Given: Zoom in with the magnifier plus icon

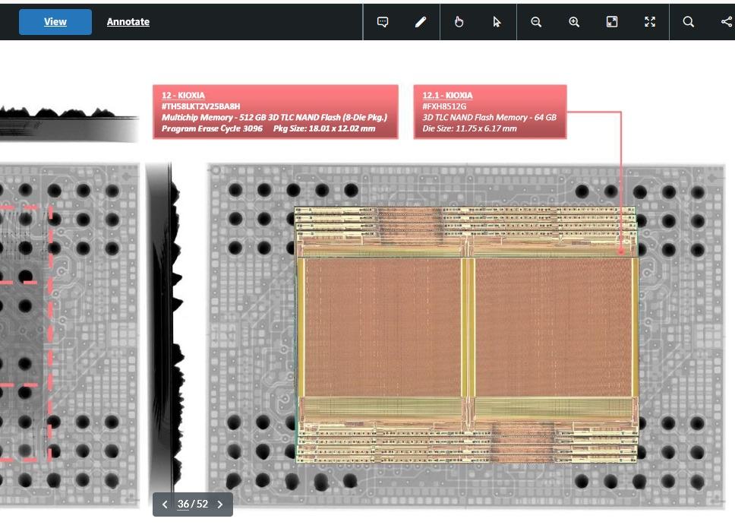Looking at the screenshot, I should [574, 21].
